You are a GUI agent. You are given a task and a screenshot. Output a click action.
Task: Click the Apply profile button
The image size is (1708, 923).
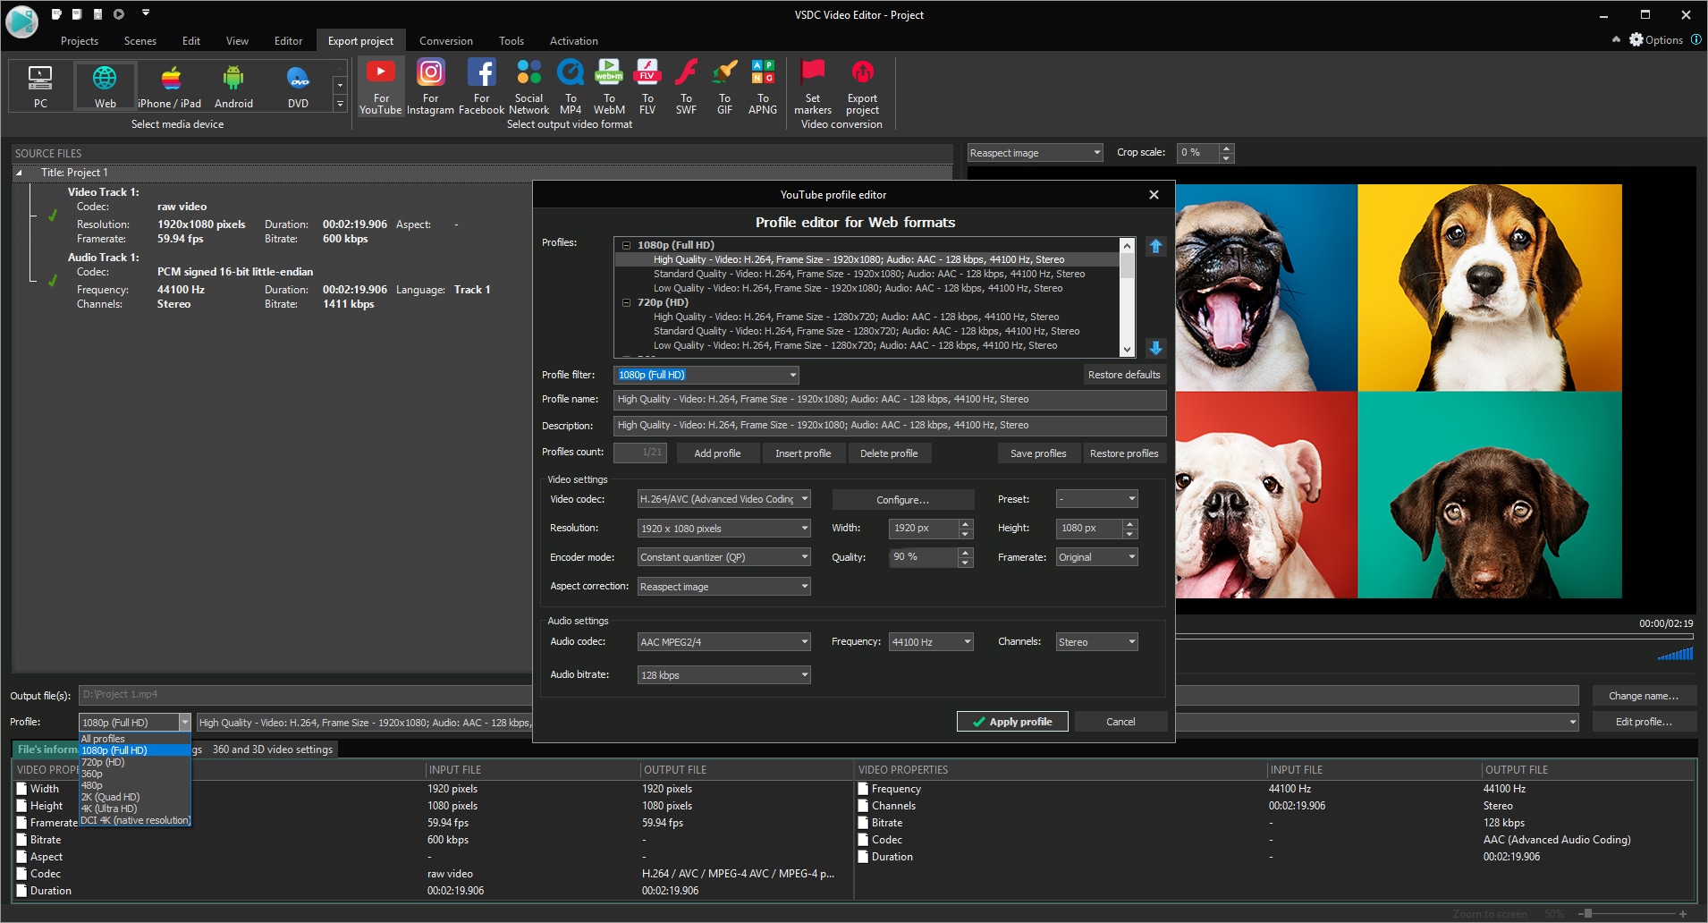(1012, 722)
